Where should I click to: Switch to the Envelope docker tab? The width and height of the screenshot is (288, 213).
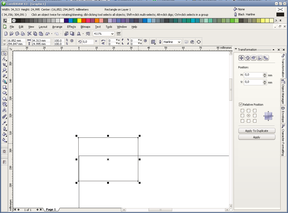283,114
